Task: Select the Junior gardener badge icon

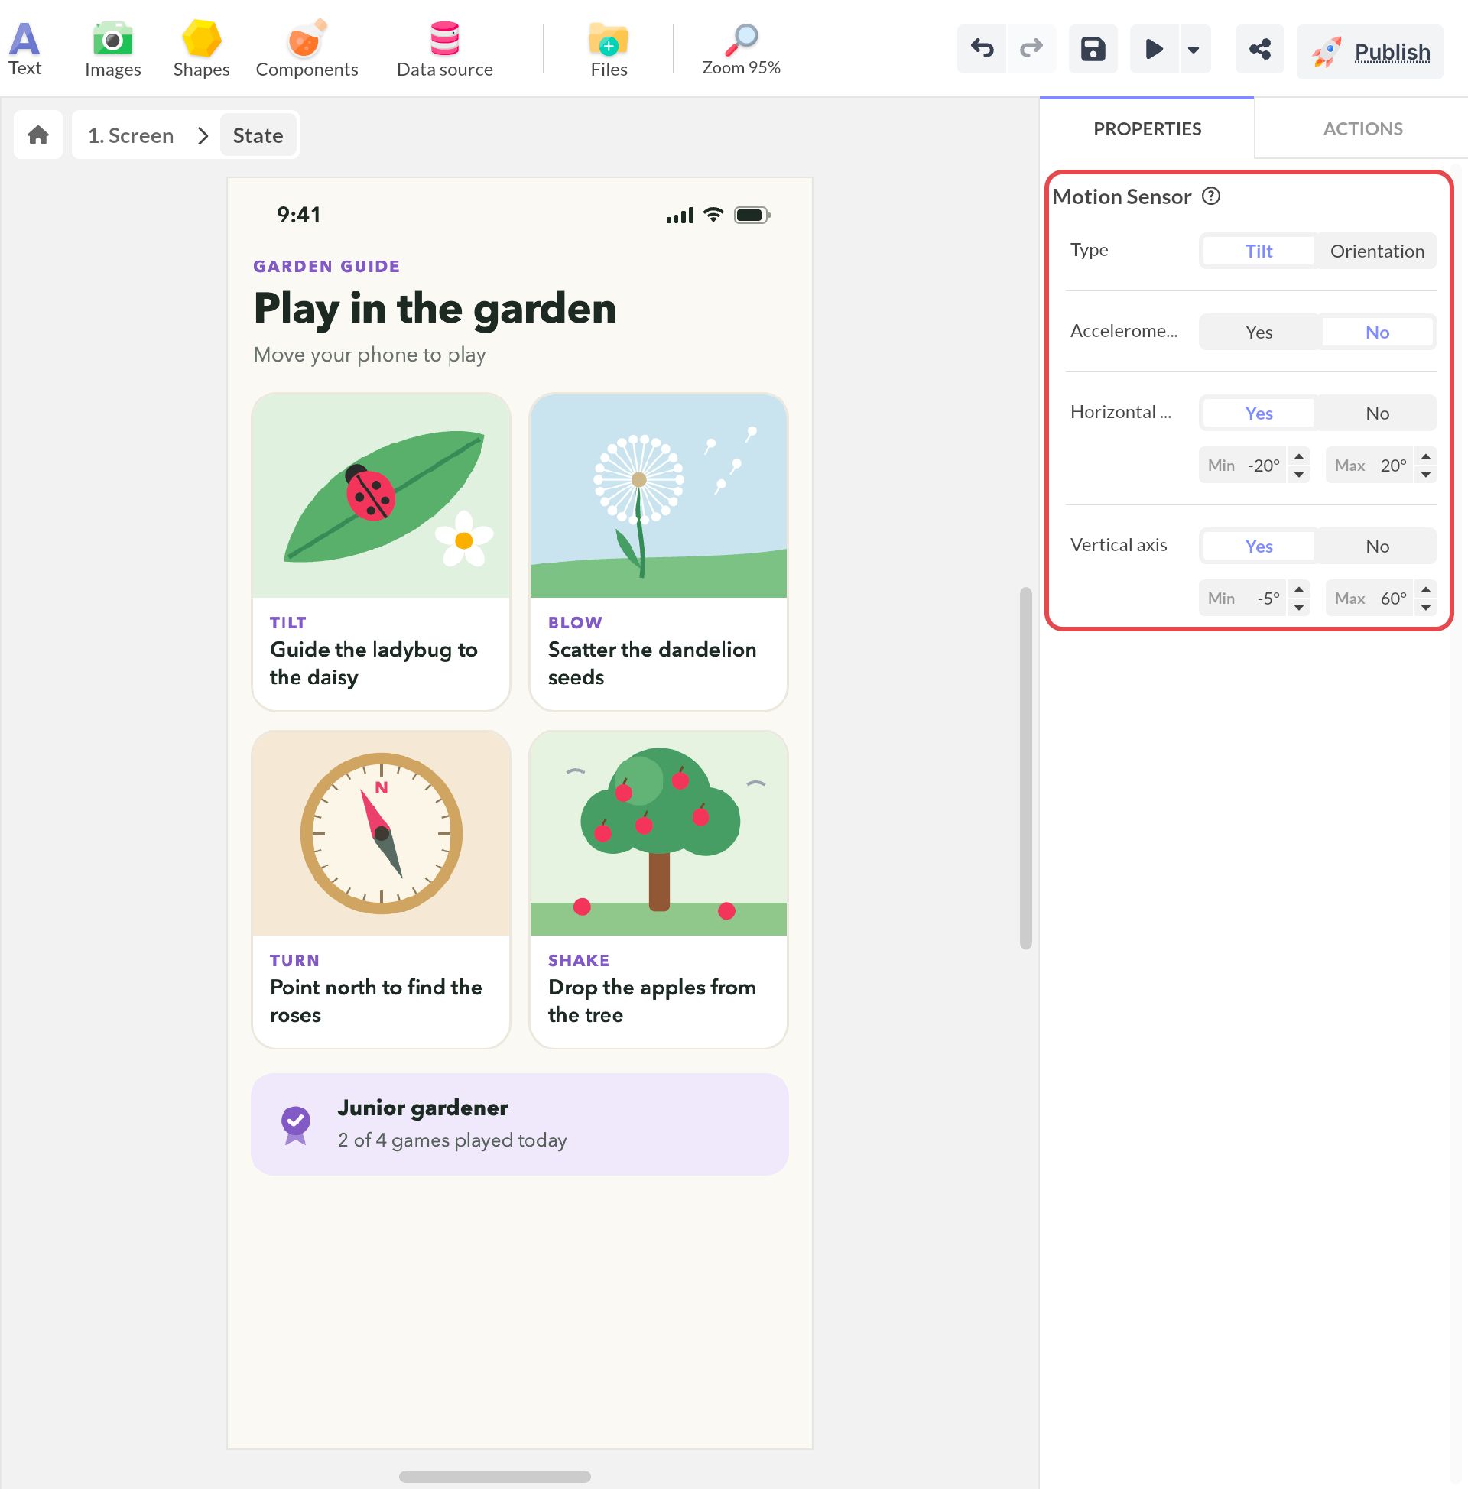Action: (x=295, y=1124)
